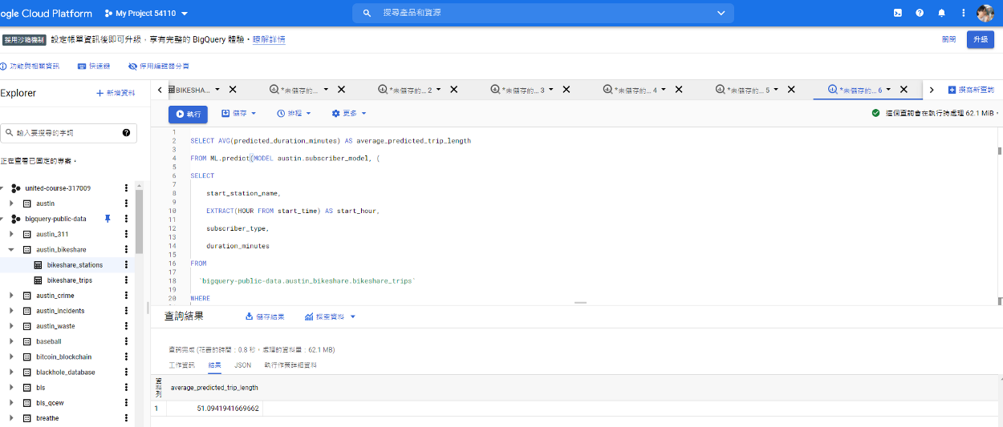Screen dimensions: 1003x427
Task: Open 功能與相關資訊 info link
Action: coord(30,66)
